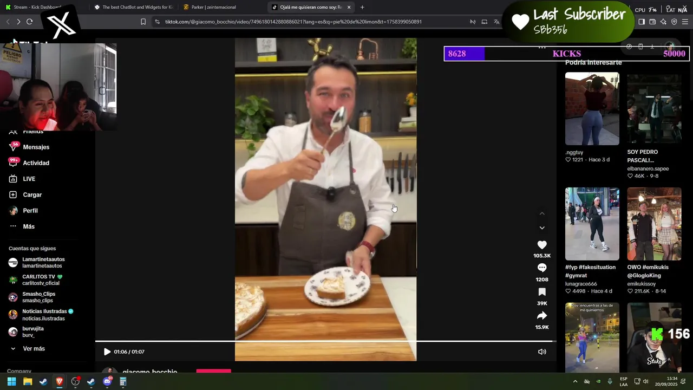Open Calculator from the taskbar
Image resolution: width=693 pixels, height=390 pixels.
(x=123, y=381)
